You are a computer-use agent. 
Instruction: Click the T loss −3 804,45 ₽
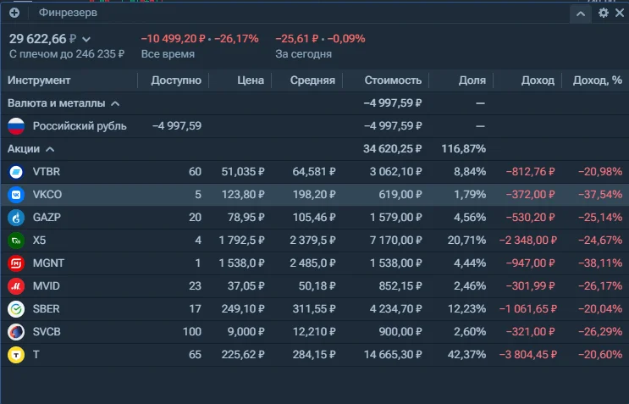tap(528, 355)
